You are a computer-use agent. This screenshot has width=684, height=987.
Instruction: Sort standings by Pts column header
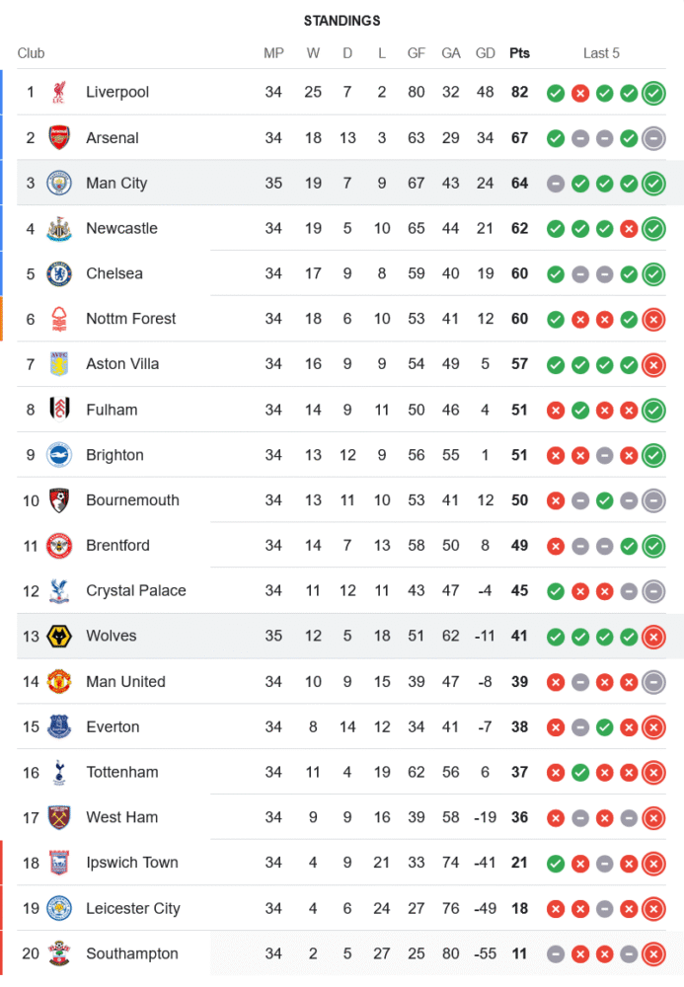point(519,53)
